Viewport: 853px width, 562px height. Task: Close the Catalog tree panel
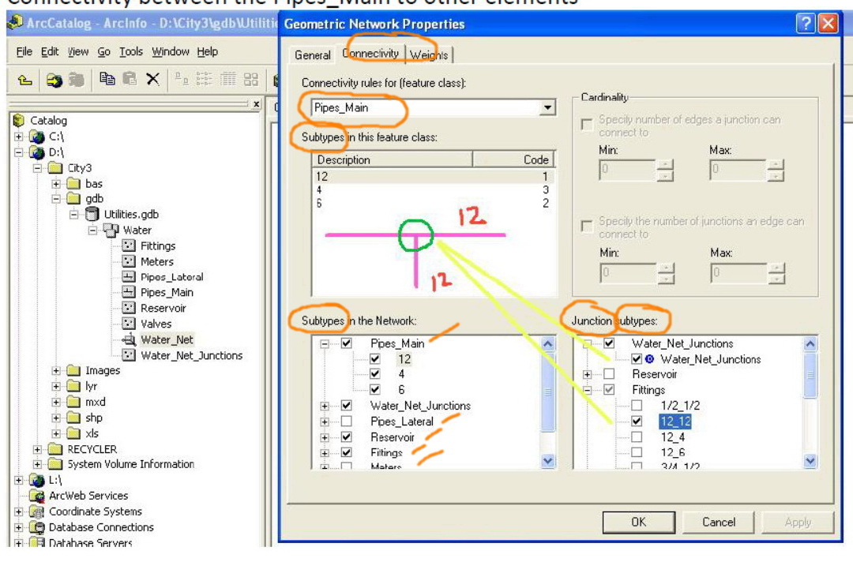coord(256,103)
